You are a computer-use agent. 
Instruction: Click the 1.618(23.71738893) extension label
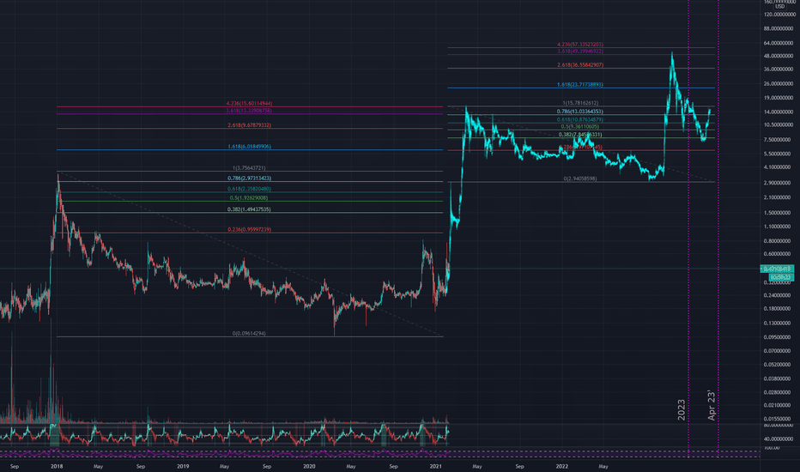point(580,85)
